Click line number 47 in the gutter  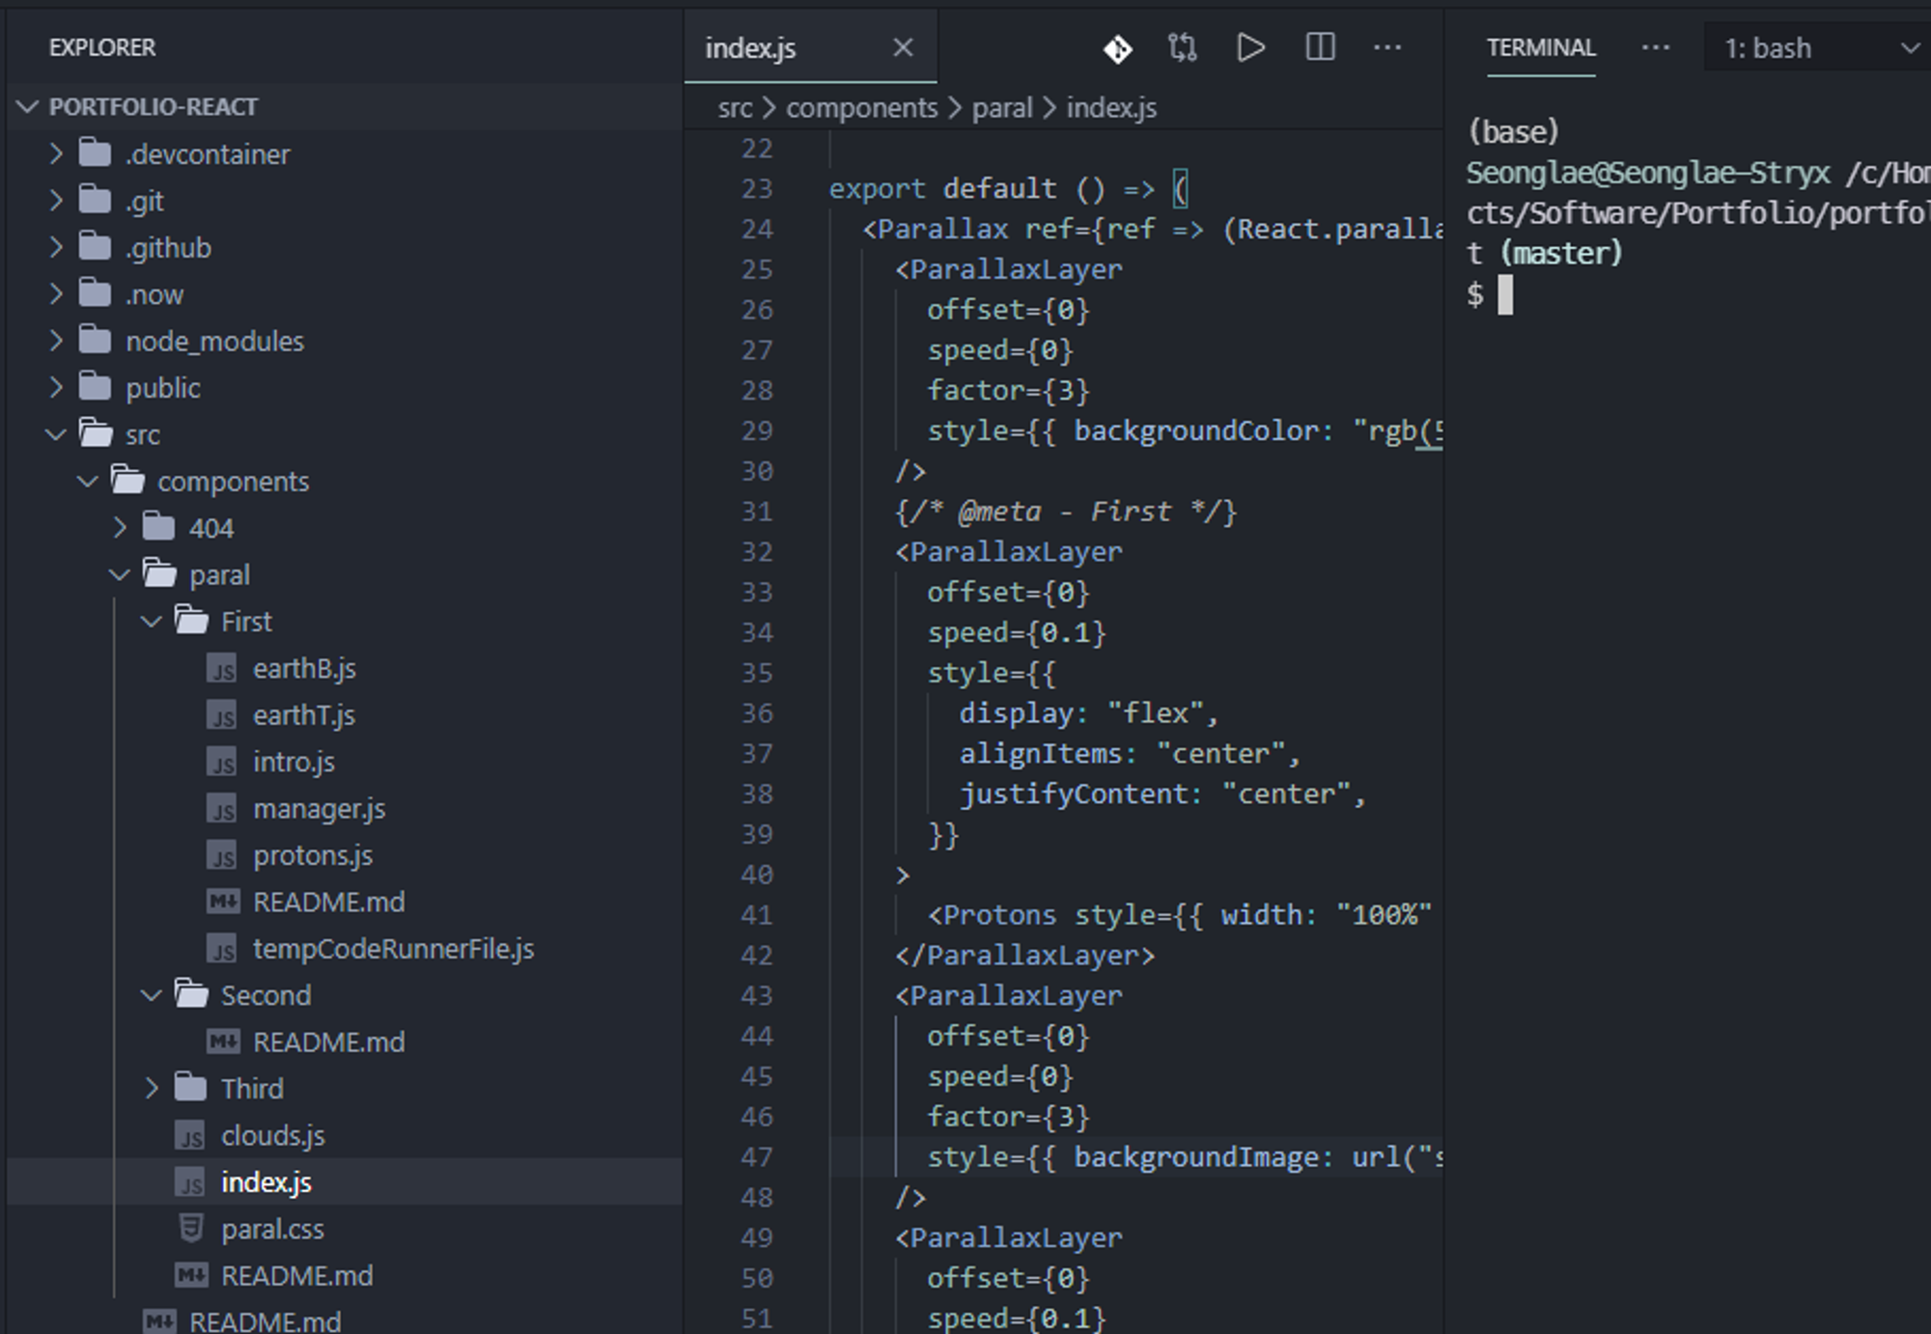(x=757, y=1156)
